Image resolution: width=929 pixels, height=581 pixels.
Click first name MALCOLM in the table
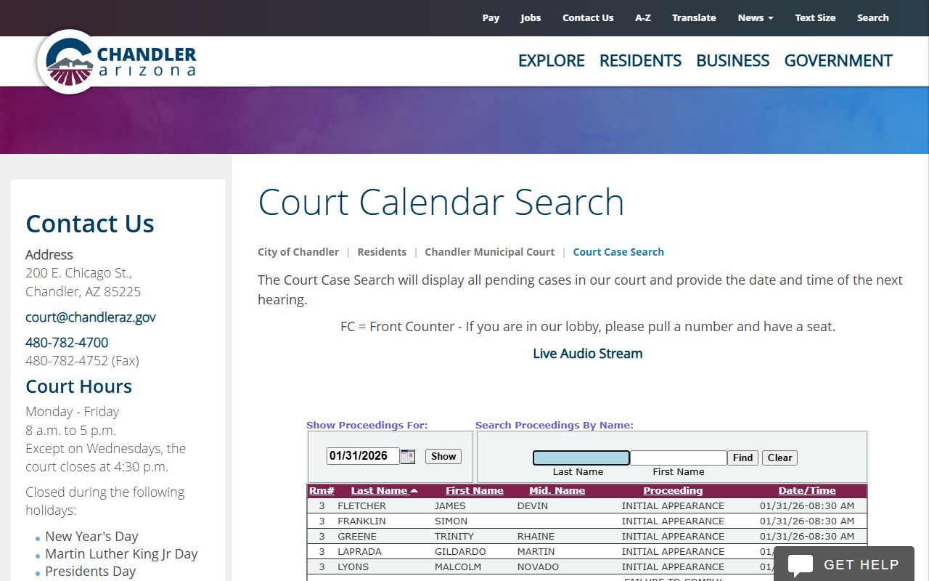point(458,567)
